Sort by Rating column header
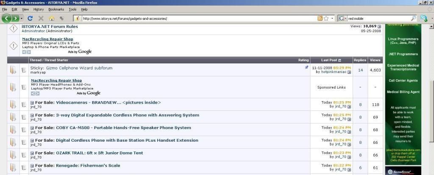434x175 pixels. pyautogui.click(x=303, y=60)
